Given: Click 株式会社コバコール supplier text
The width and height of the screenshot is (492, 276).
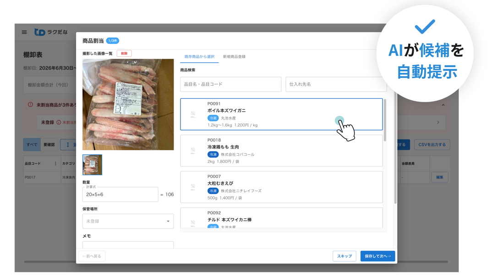Looking at the screenshot, I should pyautogui.click(x=238, y=155).
